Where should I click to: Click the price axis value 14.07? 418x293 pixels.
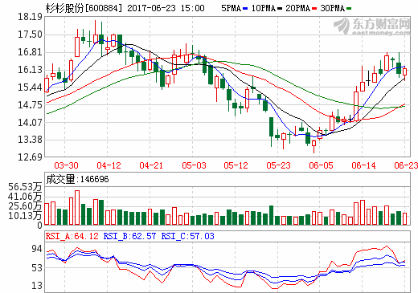[30, 122]
